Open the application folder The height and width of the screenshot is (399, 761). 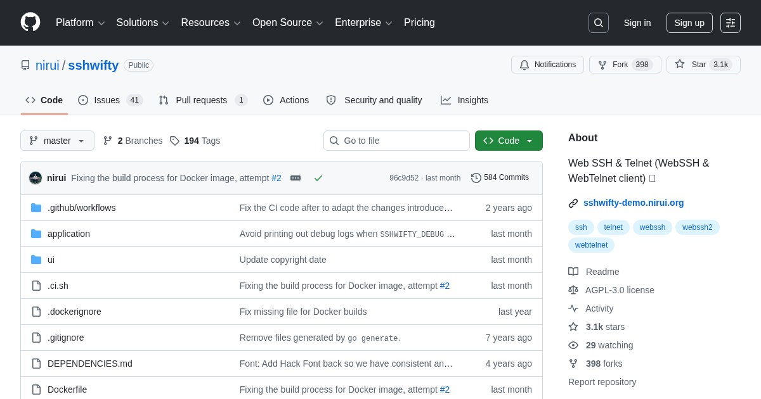(68, 234)
